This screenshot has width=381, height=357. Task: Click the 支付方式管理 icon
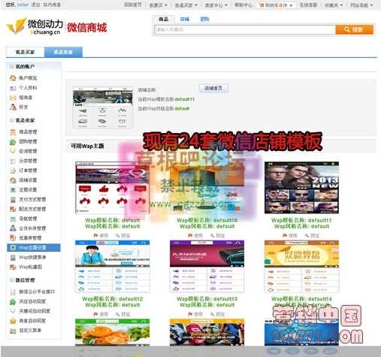(13, 200)
